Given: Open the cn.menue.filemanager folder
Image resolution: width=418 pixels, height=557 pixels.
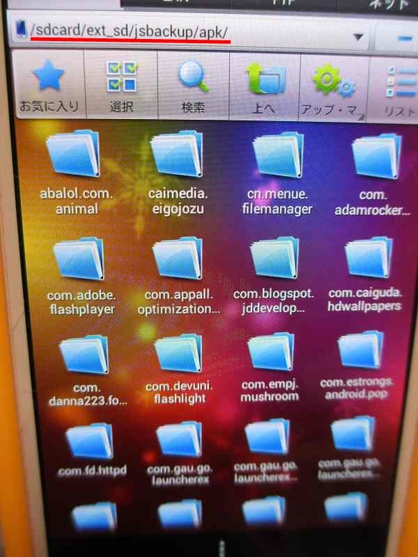Looking at the screenshot, I should 278,154.
